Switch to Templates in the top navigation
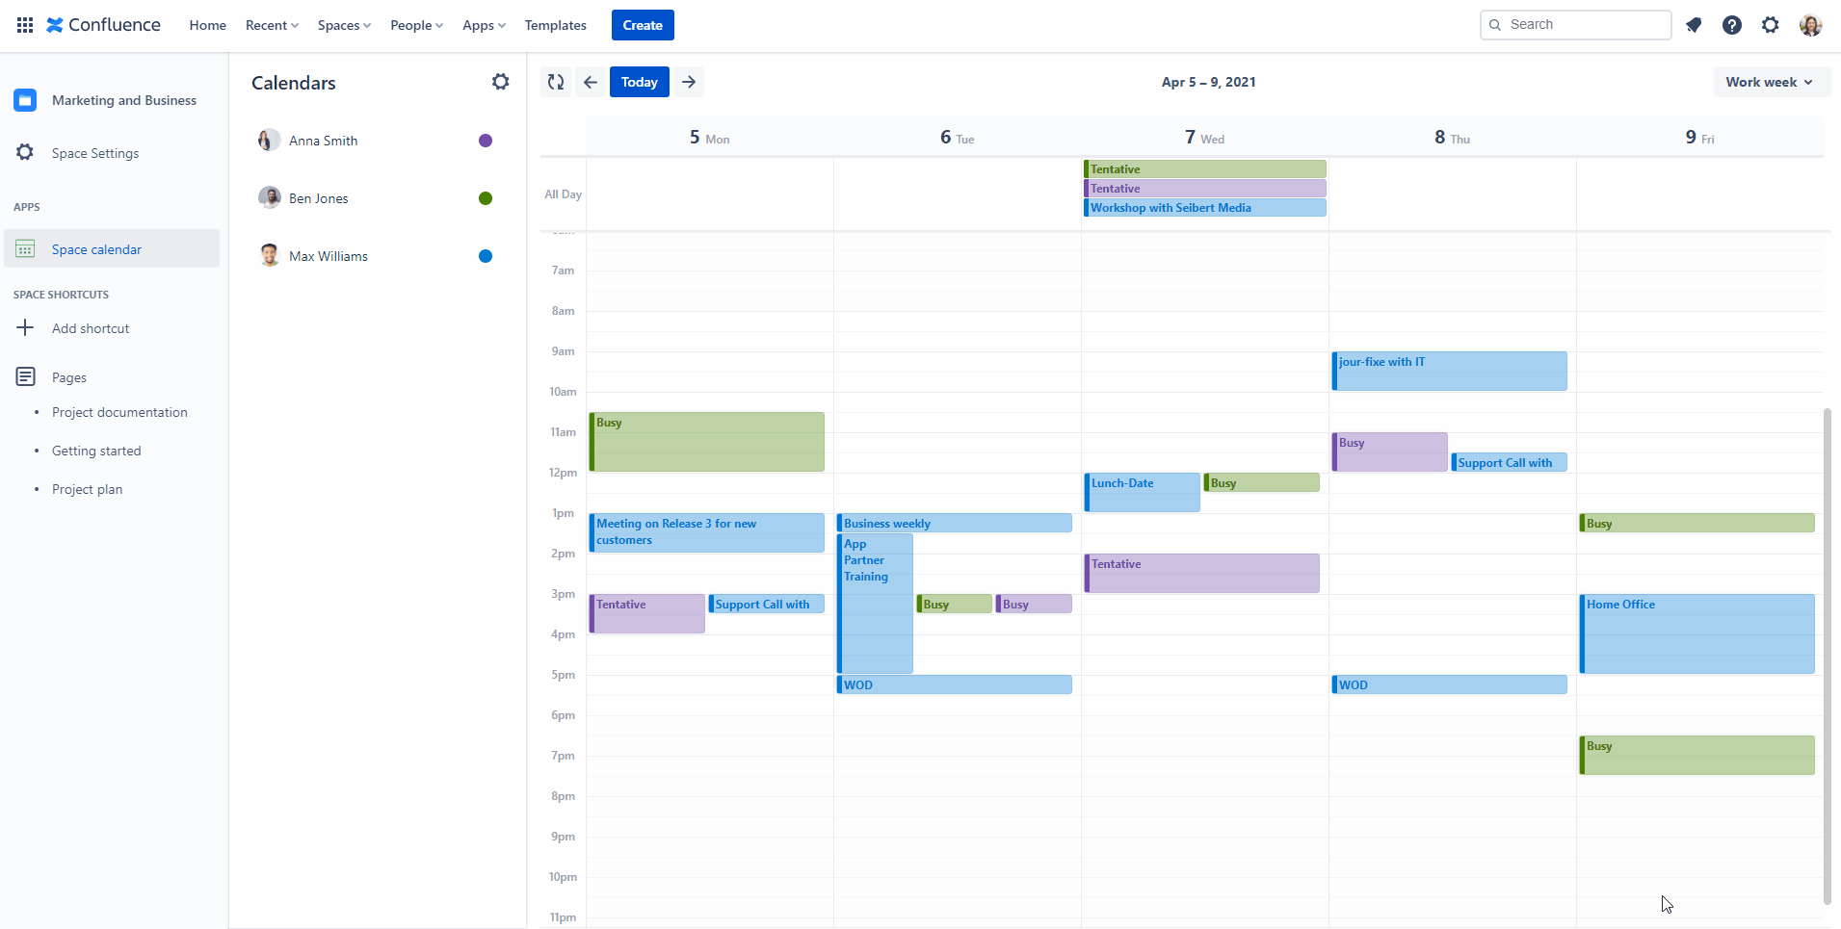The width and height of the screenshot is (1841, 929). click(555, 25)
